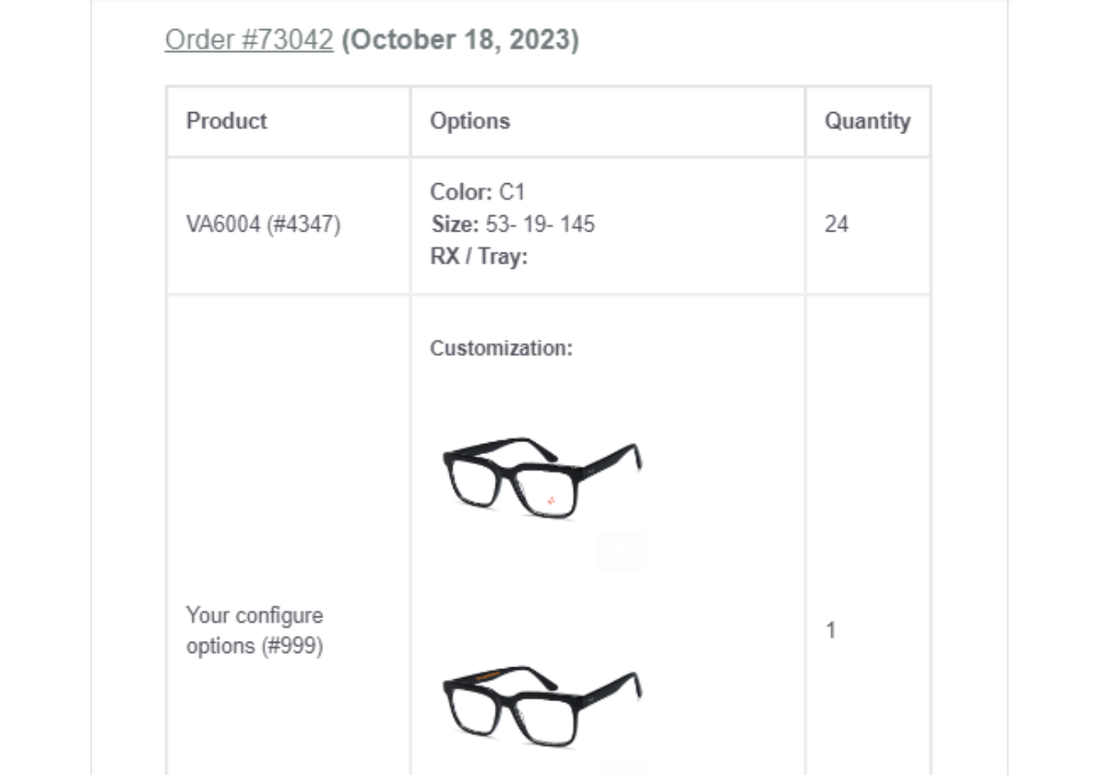The image size is (1095, 775).
Task: Click the faint icon below first glasses
Action: click(621, 551)
